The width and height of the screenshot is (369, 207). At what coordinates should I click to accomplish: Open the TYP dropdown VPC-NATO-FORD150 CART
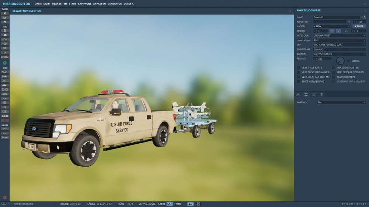coord(339,45)
